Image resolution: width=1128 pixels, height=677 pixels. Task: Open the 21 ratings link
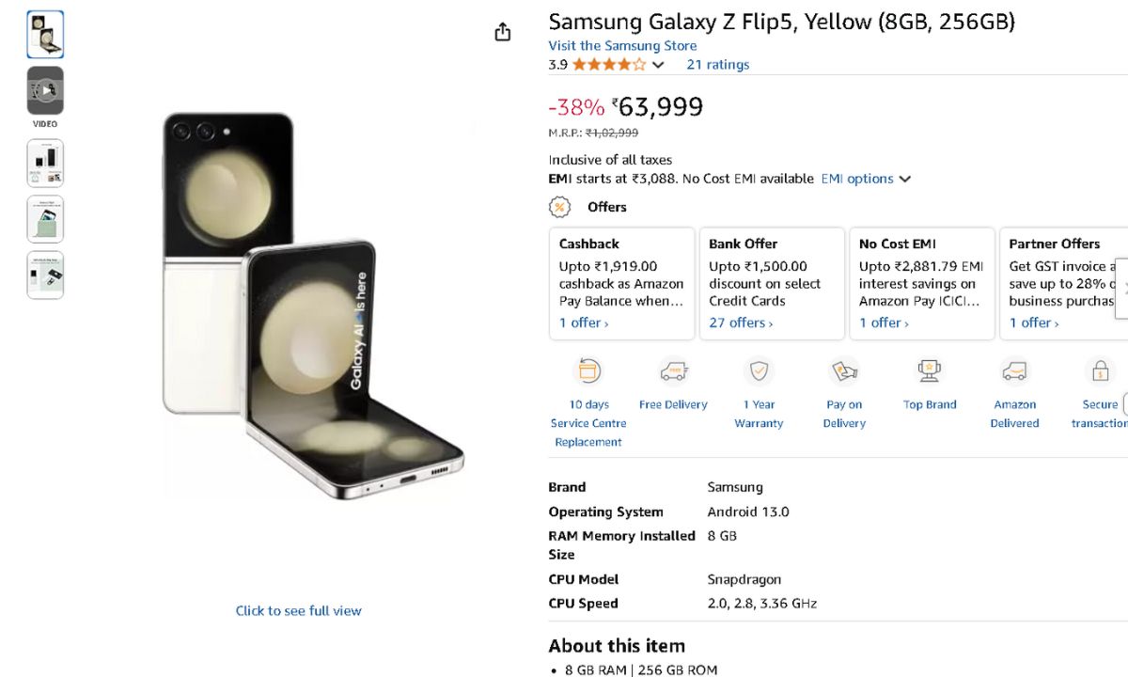click(x=717, y=65)
